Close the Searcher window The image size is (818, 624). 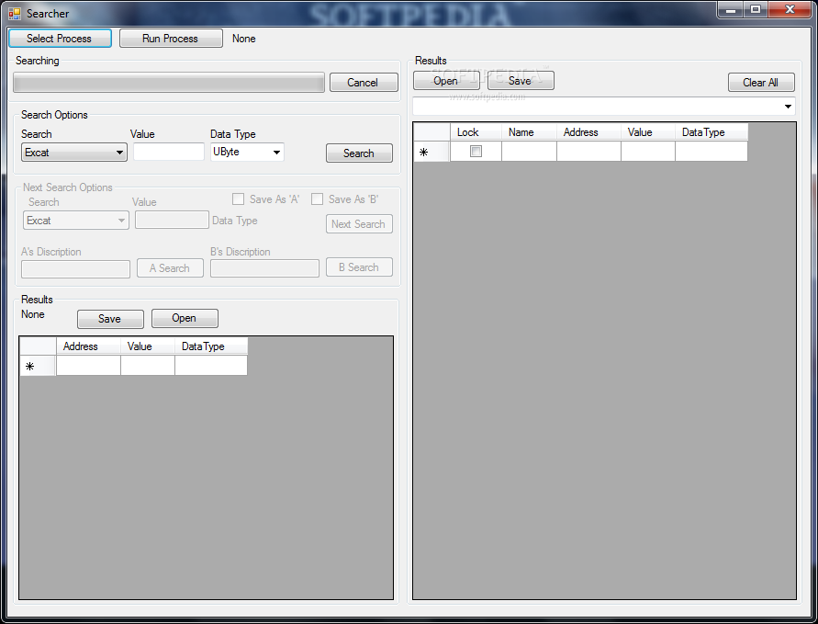(790, 9)
